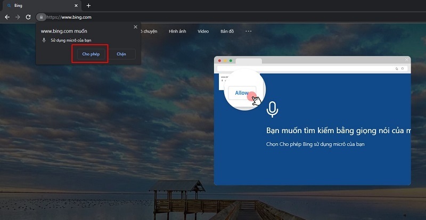Open the Video tab on Bing

pyautogui.click(x=203, y=31)
